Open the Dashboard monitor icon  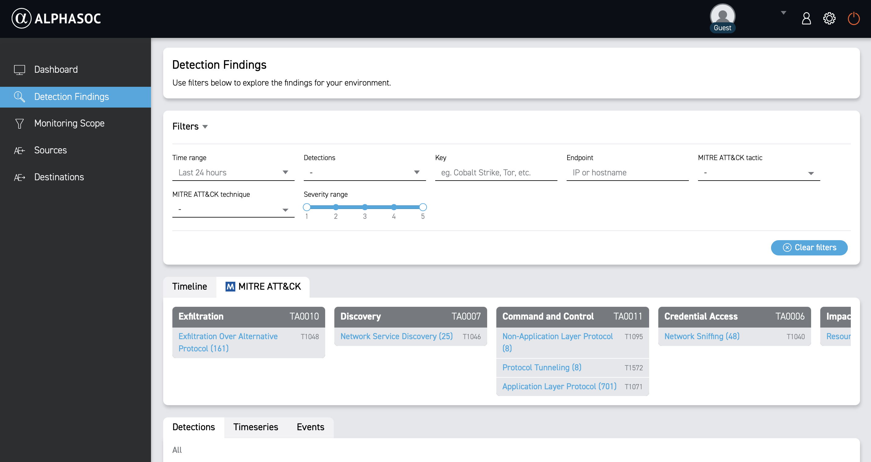[x=19, y=70]
